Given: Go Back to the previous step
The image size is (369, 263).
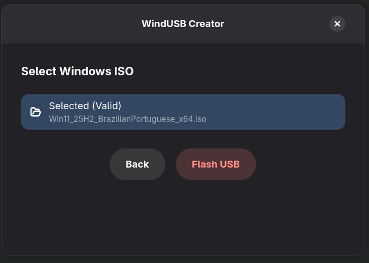Looking at the screenshot, I should [137, 164].
